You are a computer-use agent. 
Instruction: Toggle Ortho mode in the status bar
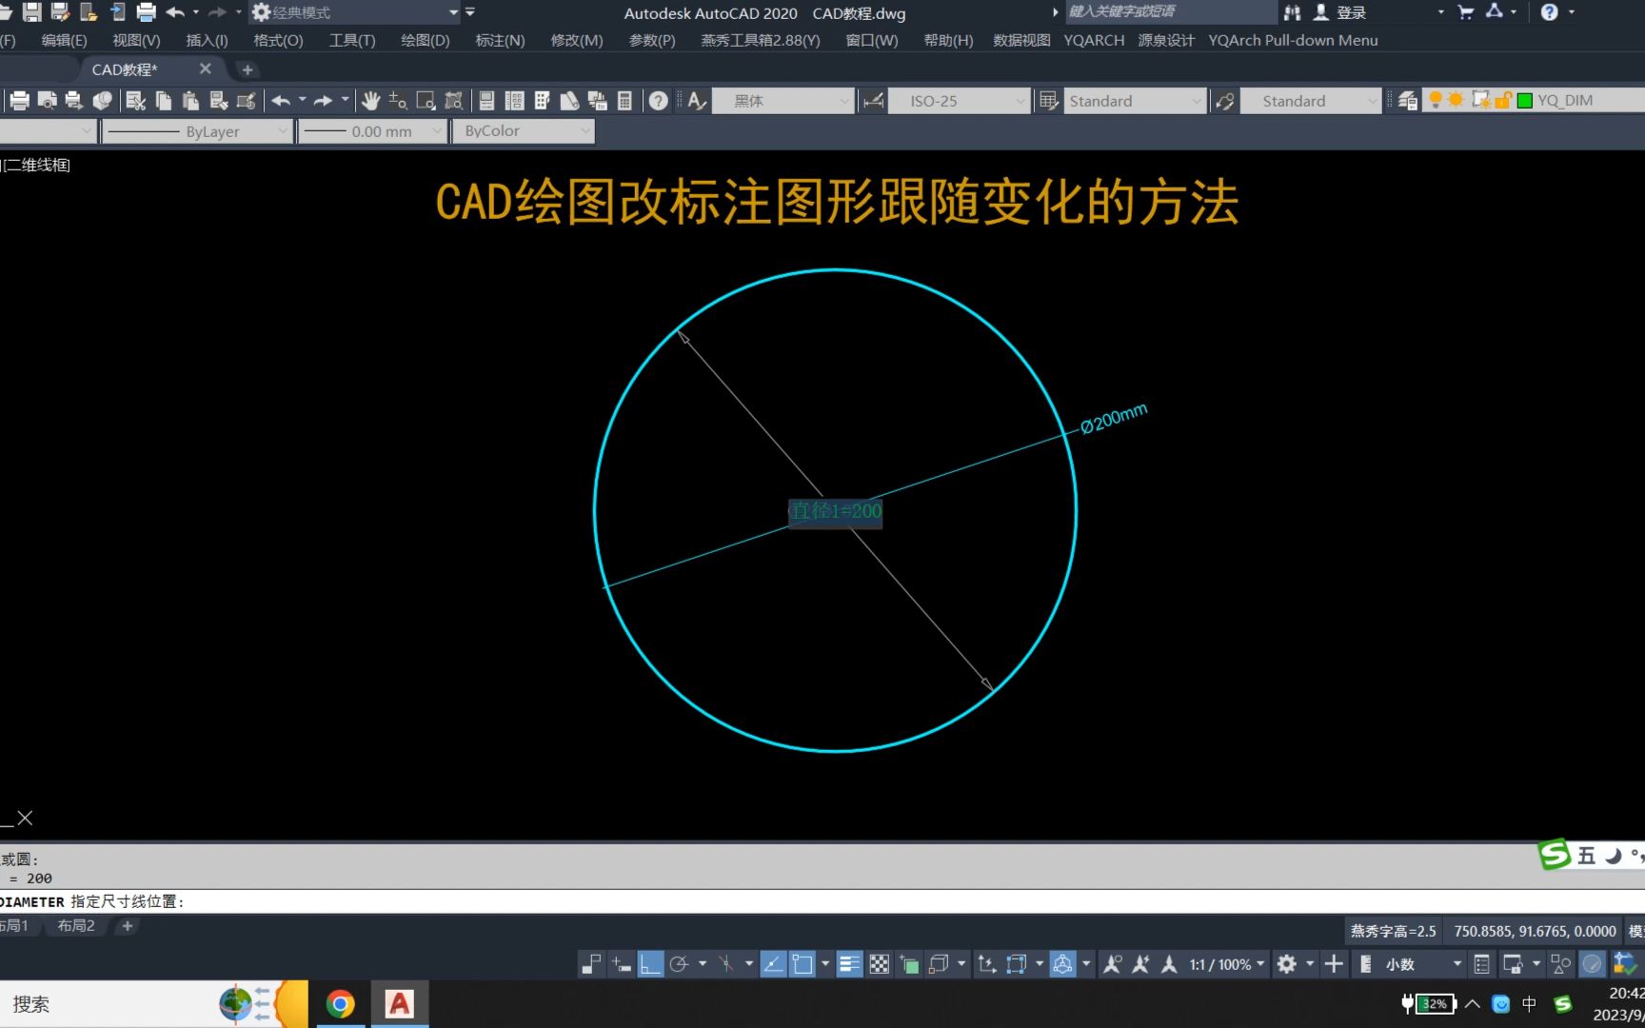pos(649,964)
